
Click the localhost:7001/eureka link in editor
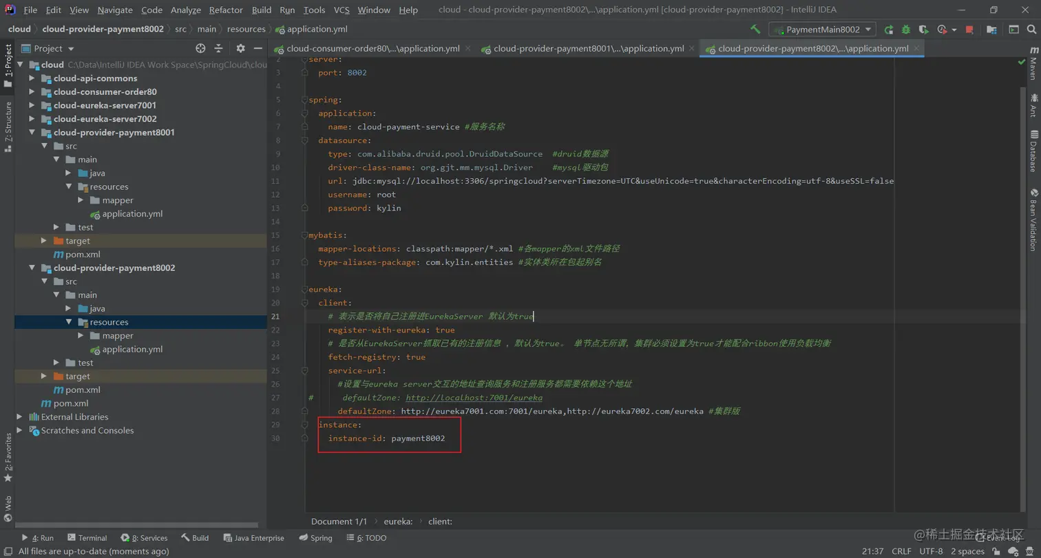(x=474, y=398)
